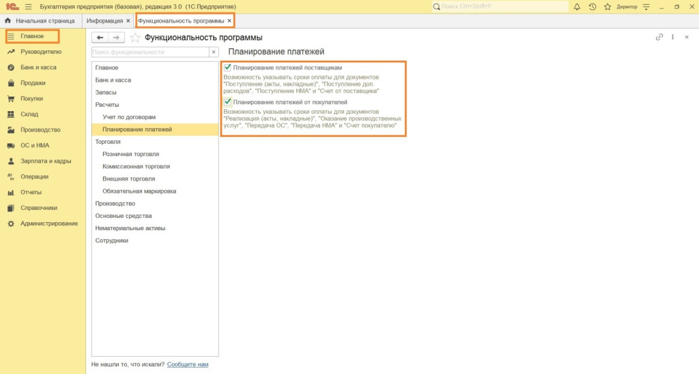This screenshot has width=699, height=374.
Task: Open favorites star in top bar
Action: [607, 6]
